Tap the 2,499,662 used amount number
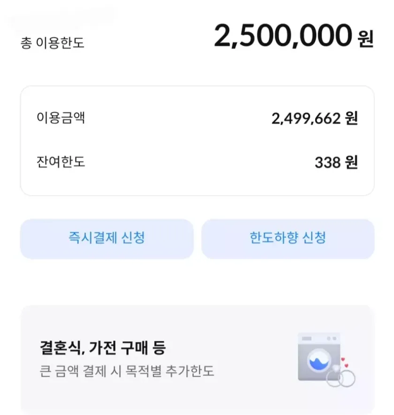394x415 pixels. [305, 119]
